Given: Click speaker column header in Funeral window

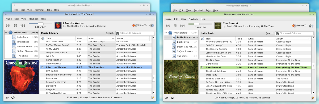Looking at the screenshot, I should point(202,39).
